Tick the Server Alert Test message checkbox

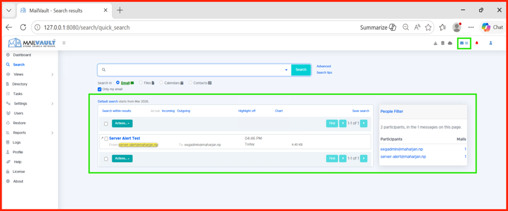tap(106, 138)
